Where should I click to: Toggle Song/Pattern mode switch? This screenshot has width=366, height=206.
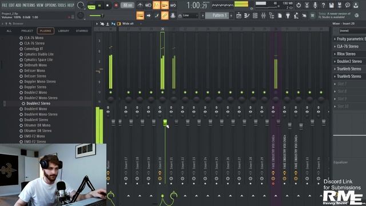91,5
